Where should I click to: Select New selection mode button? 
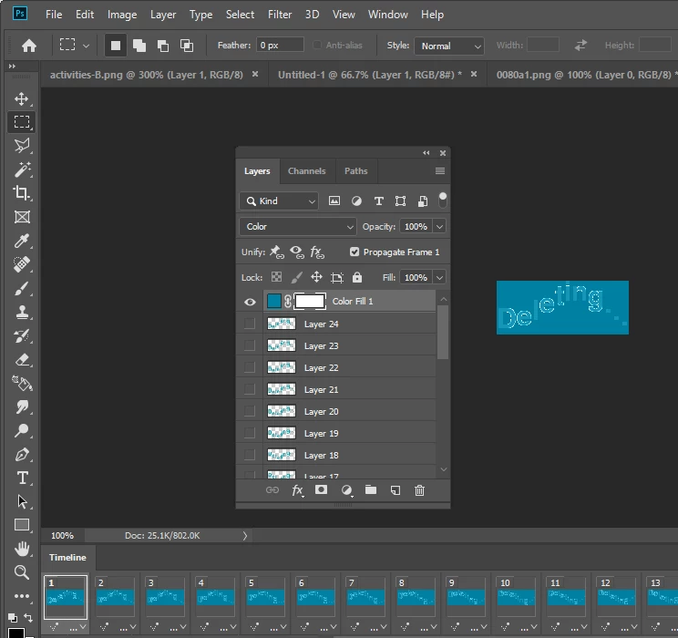click(x=116, y=46)
